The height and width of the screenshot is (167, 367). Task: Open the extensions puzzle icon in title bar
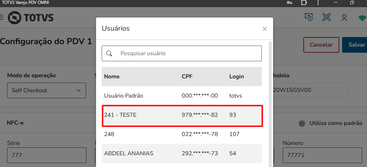(x=304, y=2)
